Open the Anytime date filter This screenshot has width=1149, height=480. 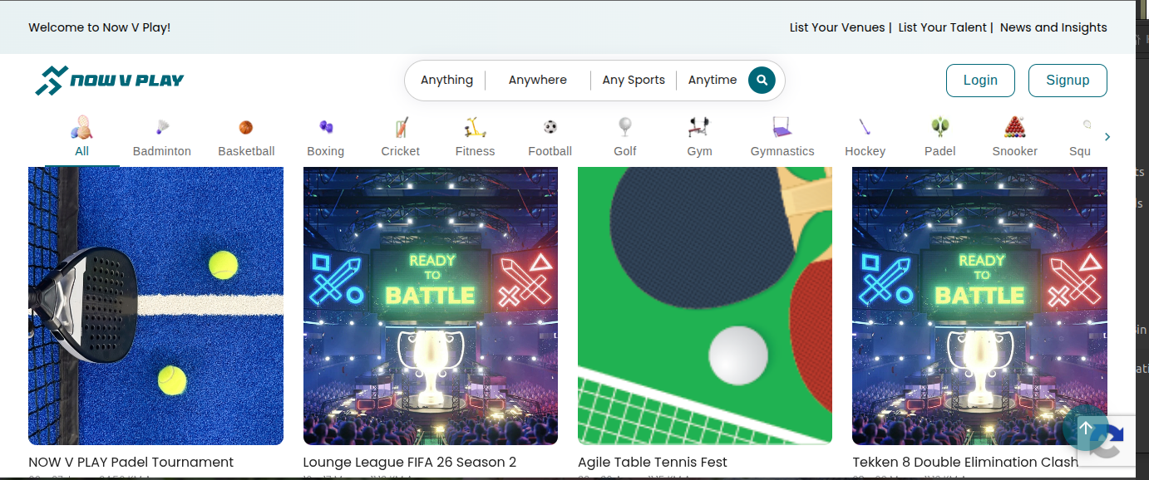(713, 81)
